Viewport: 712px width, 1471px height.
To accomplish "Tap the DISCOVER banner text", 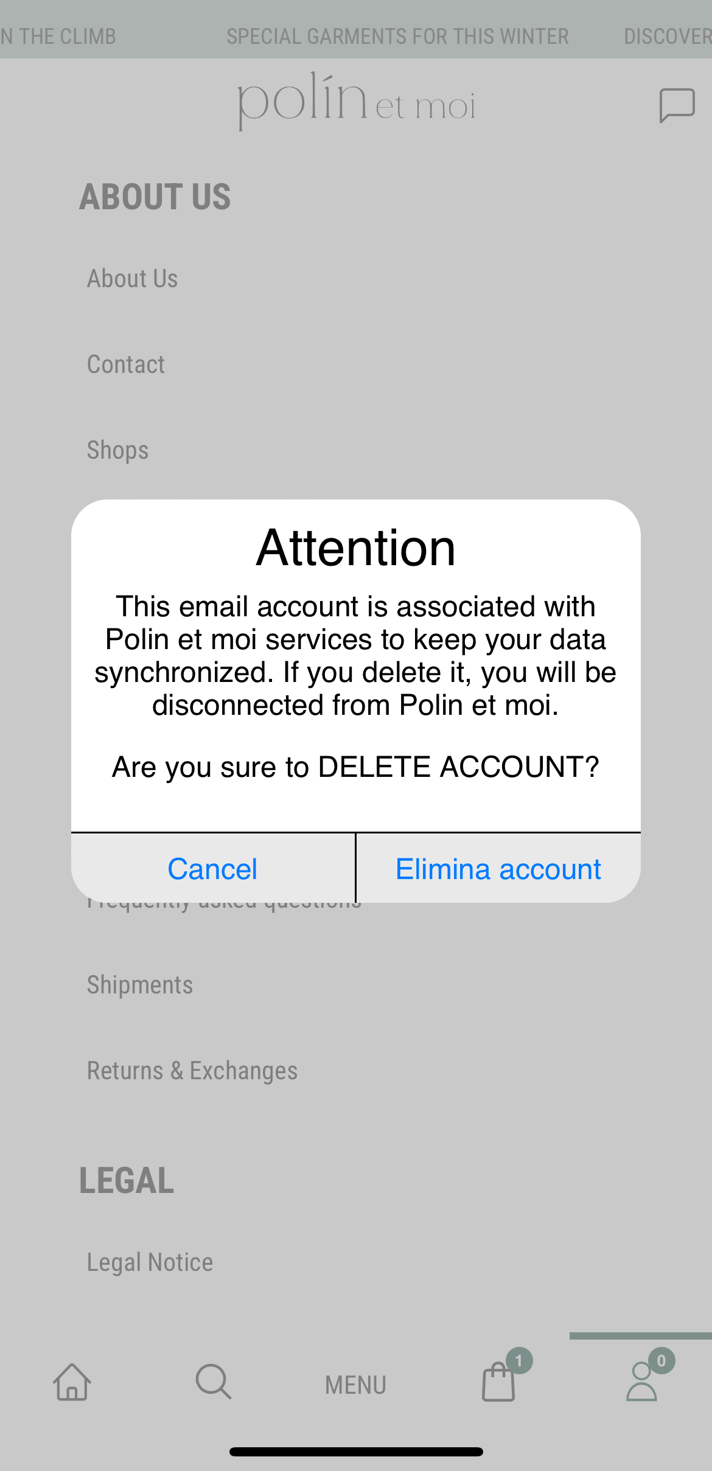I will [668, 37].
